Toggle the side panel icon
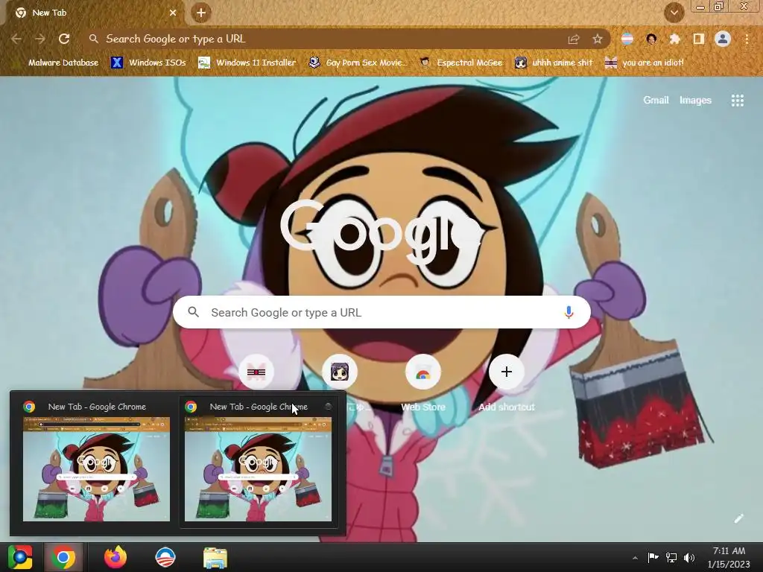The width and height of the screenshot is (763, 572). click(699, 39)
